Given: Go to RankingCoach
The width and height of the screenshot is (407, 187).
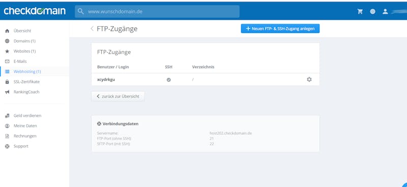Looking at the screenshot, I should pyautogui.click(x=26, y=92).
